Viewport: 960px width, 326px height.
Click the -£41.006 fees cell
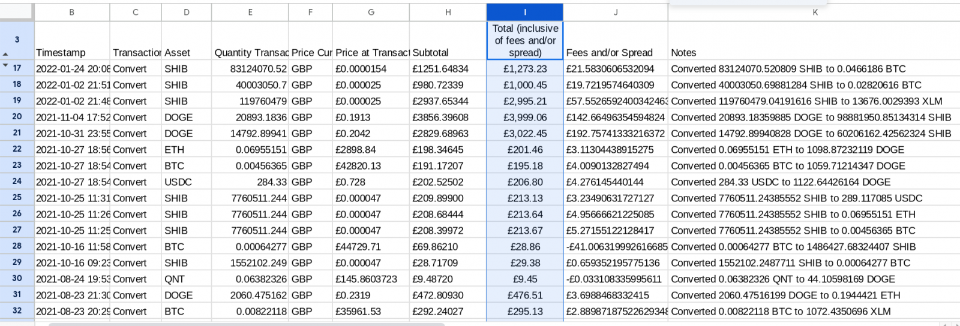tap(615, 247)
